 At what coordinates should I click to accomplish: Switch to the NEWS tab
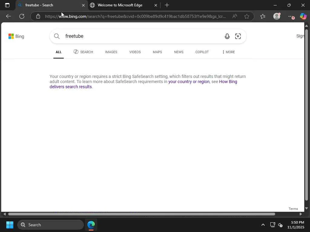[179, 52]
